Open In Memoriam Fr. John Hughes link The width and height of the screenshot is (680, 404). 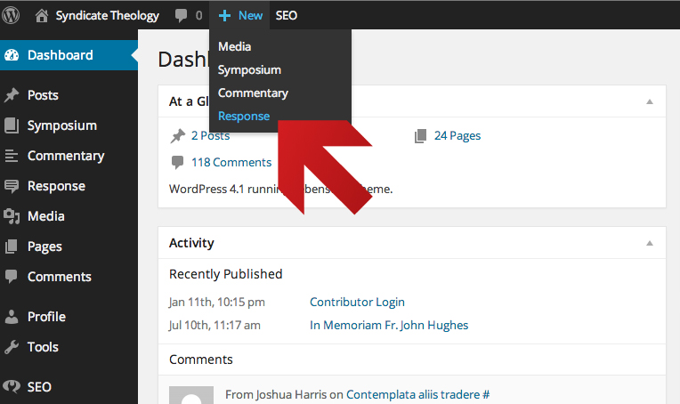(389, 325)
